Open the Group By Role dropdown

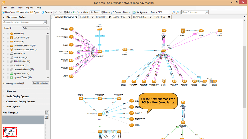pos(36,28)
